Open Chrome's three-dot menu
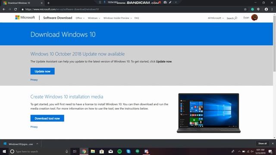The height and width of the screenshot is (155, 276). tap(272, 9)
